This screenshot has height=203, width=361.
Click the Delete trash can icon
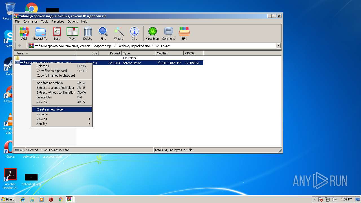tap(88, 34)
